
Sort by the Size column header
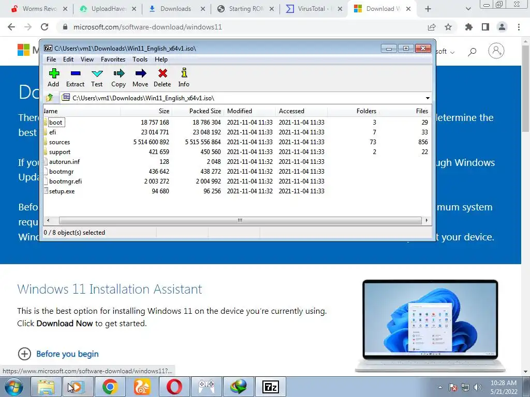click(x=146, y=111)
